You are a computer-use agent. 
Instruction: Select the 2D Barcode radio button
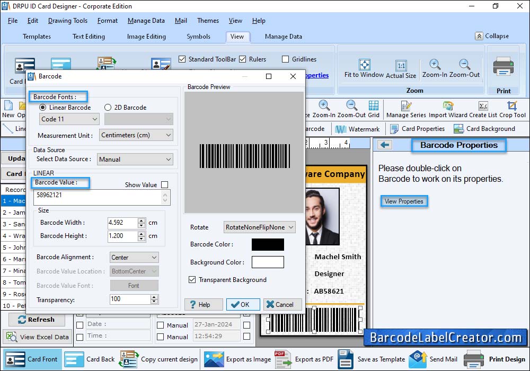click(x=108, y=108)
